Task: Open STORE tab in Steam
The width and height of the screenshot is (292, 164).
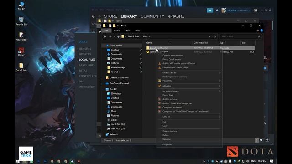Action: [110, 16]
